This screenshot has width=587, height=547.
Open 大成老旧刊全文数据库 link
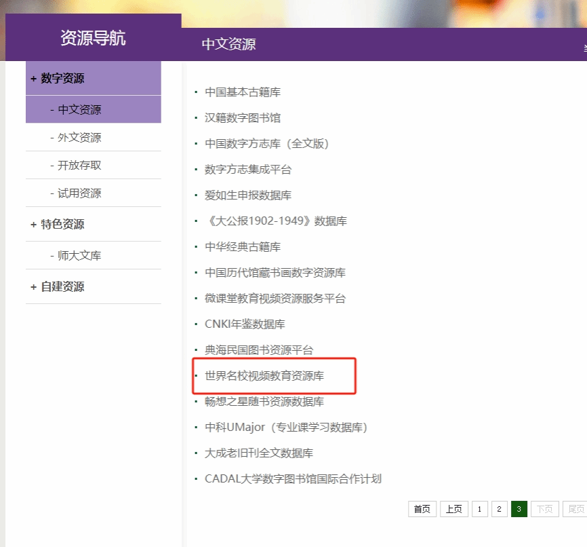click(x=259, y=453)
